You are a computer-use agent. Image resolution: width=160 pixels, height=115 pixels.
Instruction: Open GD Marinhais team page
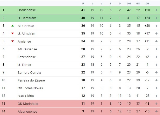tap(28, 104)
